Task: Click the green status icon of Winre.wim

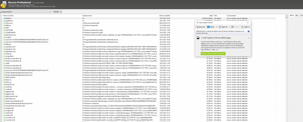Action: click(4, 23)
